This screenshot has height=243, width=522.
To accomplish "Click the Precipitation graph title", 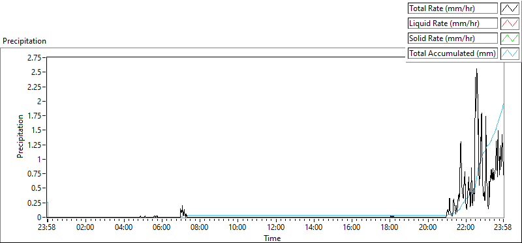I will tap(24, 41).
